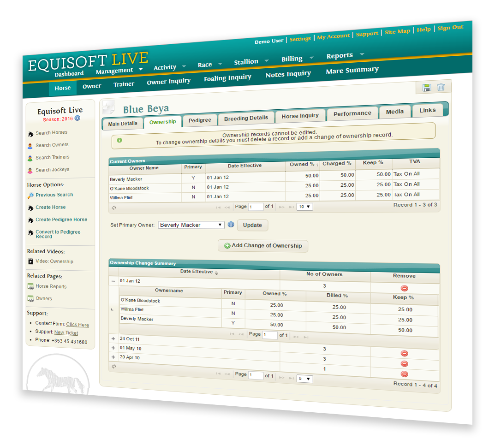This screenshot has width=495, height=445.
Task: Click the Search Trainers person icon
Action: tap(30, 159)
